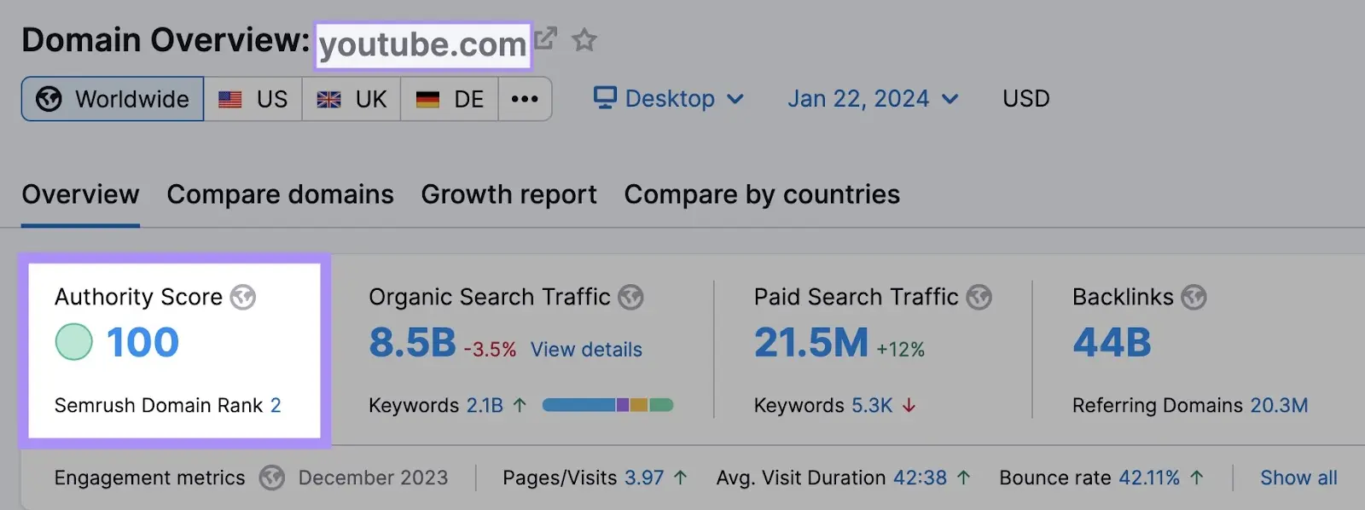
Task: Click globe icon beside Paid Search Traffic
Action: point(979,297)
